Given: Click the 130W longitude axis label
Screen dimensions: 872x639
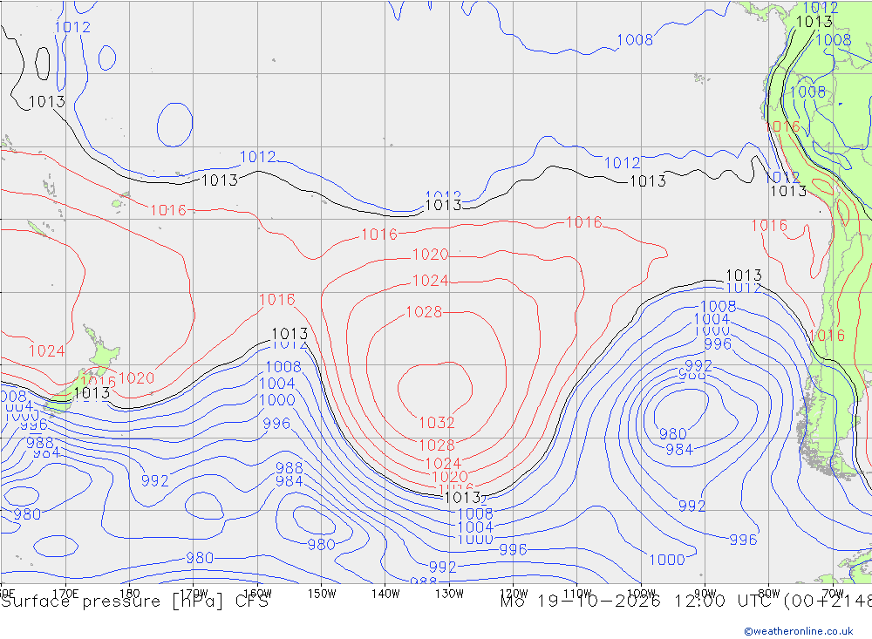Looking at the screenshot, I should [x=449, y=594].
